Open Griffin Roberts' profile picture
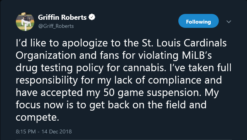The image size is (247, 140). pos(25,22)
